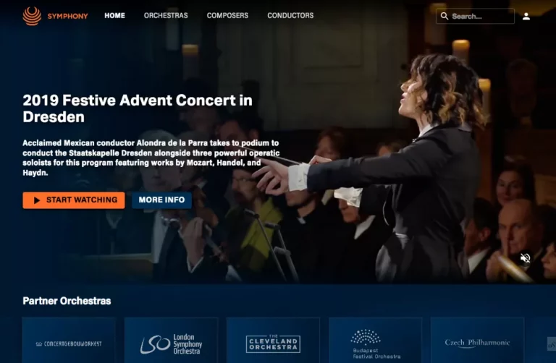
Task: Open the Orchestras navigation item
Action: pyautogui.click(x=166, y=16)
